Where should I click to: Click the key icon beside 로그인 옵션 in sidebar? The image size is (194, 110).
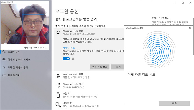coord(4,52)
